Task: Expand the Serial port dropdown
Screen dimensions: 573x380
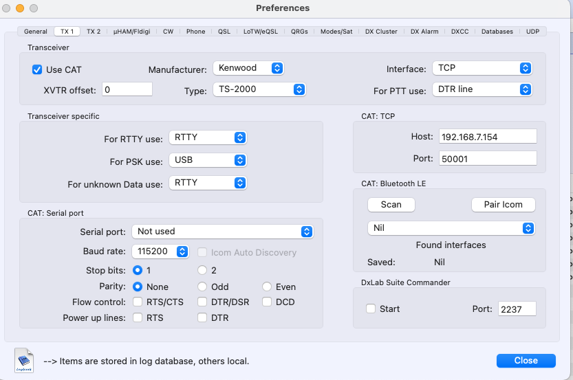Action: point(224,232)
